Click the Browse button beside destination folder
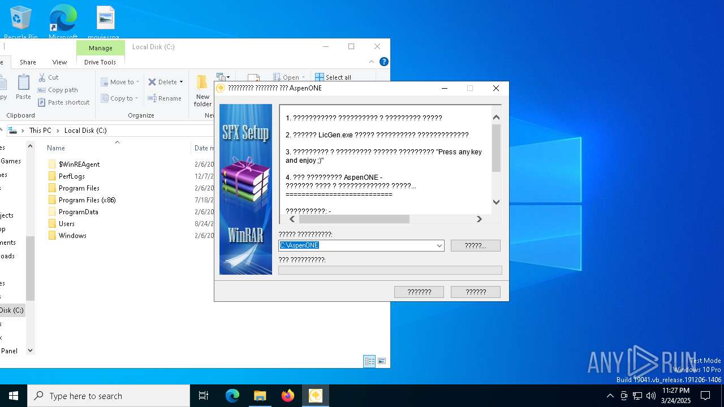The height and width of the screenshot is (407, 724). (475, 245)
